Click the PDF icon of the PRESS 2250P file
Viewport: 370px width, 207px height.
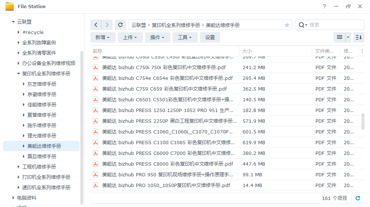pyautogui.click(x=96, y=121)
